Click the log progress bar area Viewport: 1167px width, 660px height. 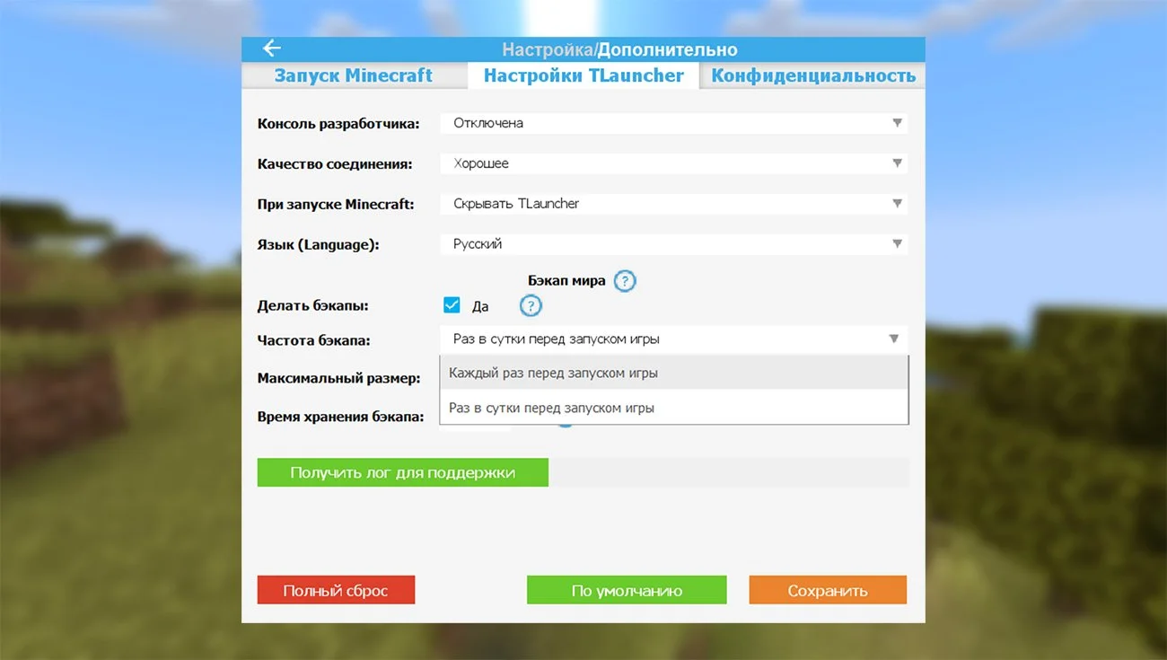(x=729, y=472)
